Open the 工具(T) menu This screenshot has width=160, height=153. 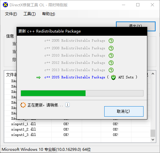pyautogui.click(x=29, y=14)
